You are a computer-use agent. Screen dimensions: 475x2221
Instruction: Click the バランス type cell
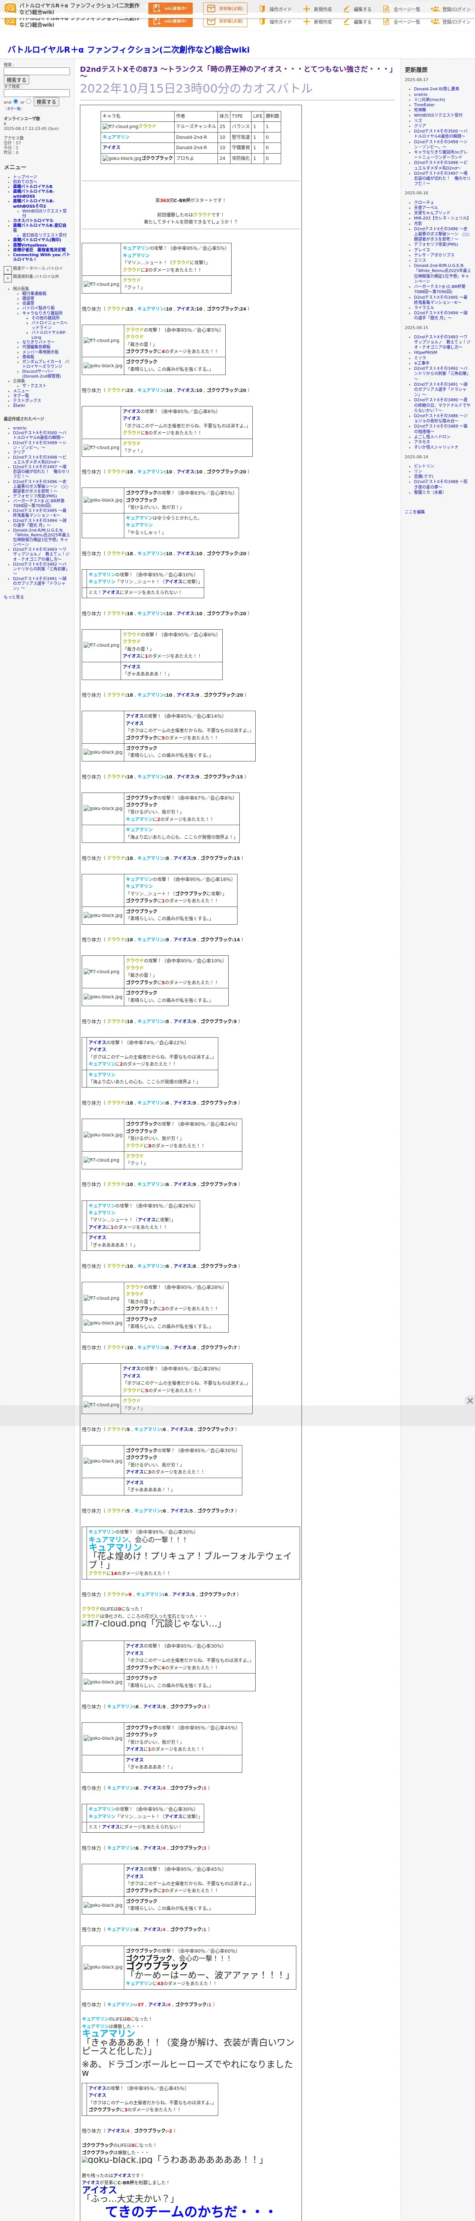point(240,127)
